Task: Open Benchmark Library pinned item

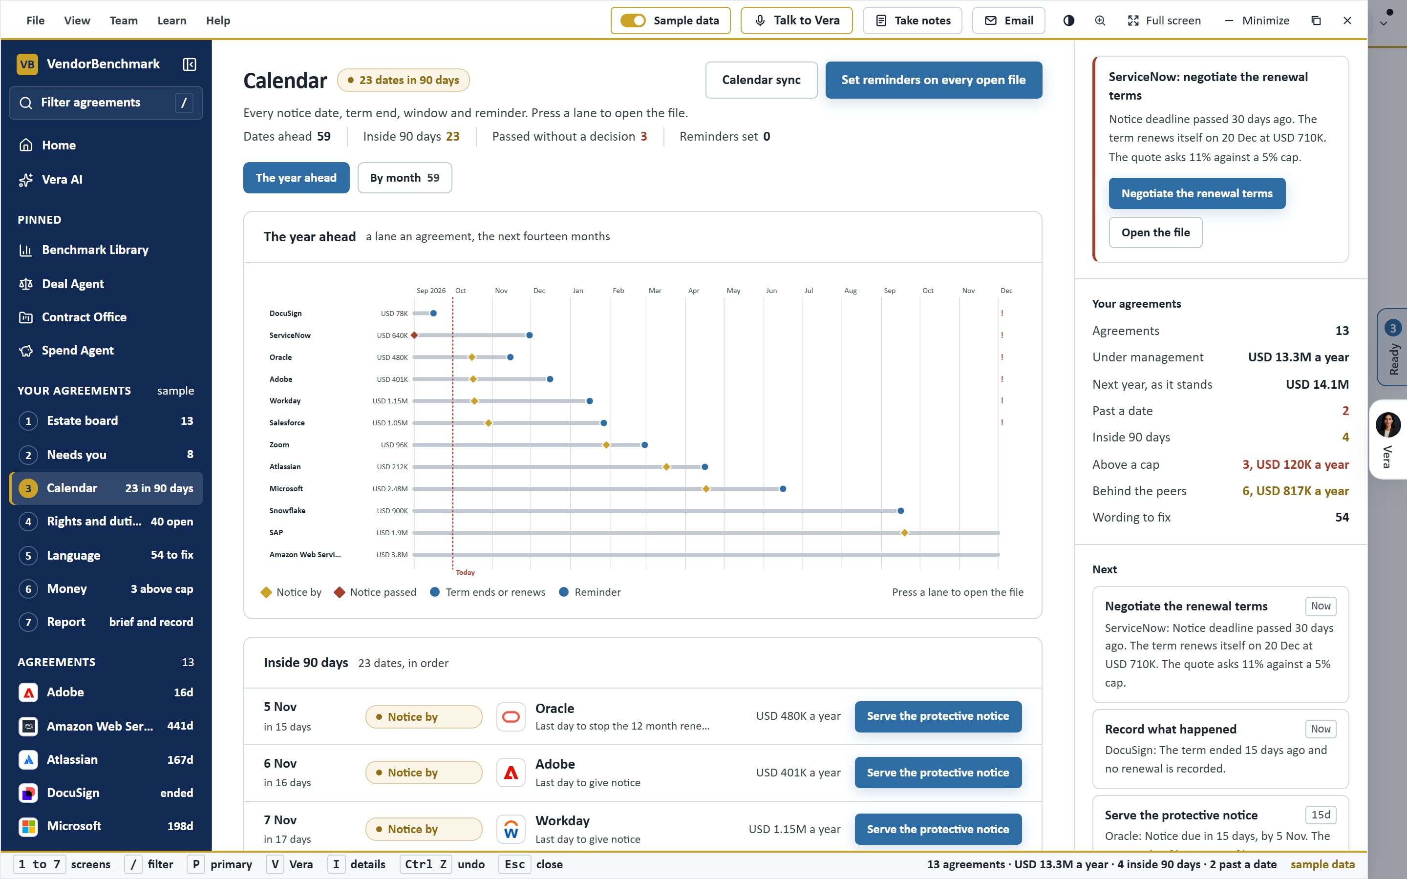Action: click(106, 250)
